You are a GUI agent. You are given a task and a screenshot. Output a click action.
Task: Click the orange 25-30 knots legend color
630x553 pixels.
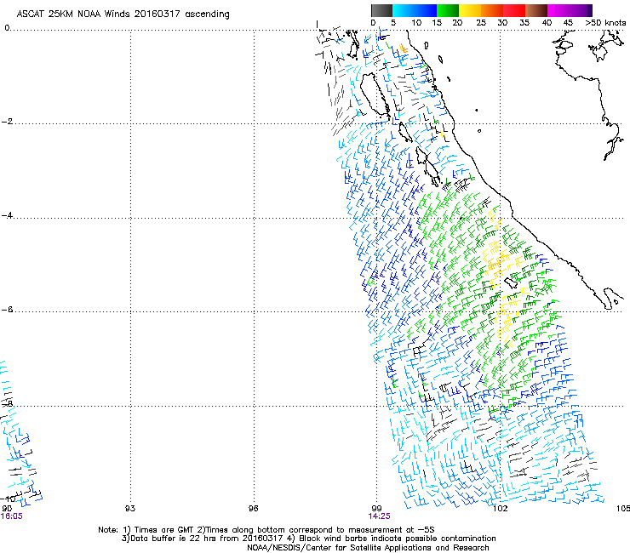coord(492,10)
